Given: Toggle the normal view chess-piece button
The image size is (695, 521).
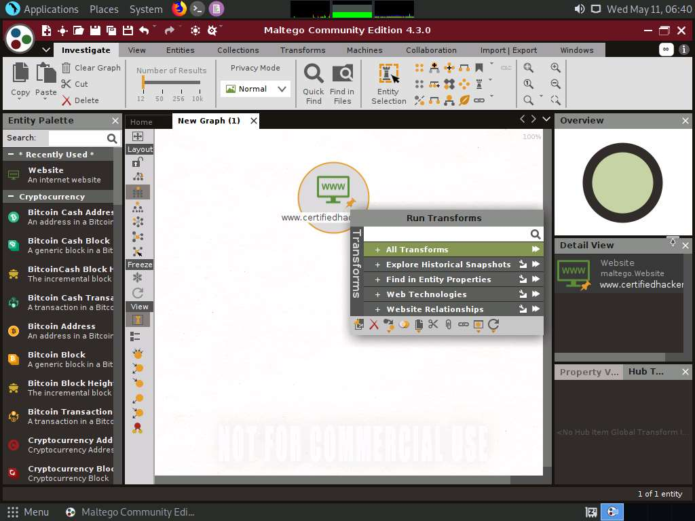Looking at the screenshot, I should [138, 320].
